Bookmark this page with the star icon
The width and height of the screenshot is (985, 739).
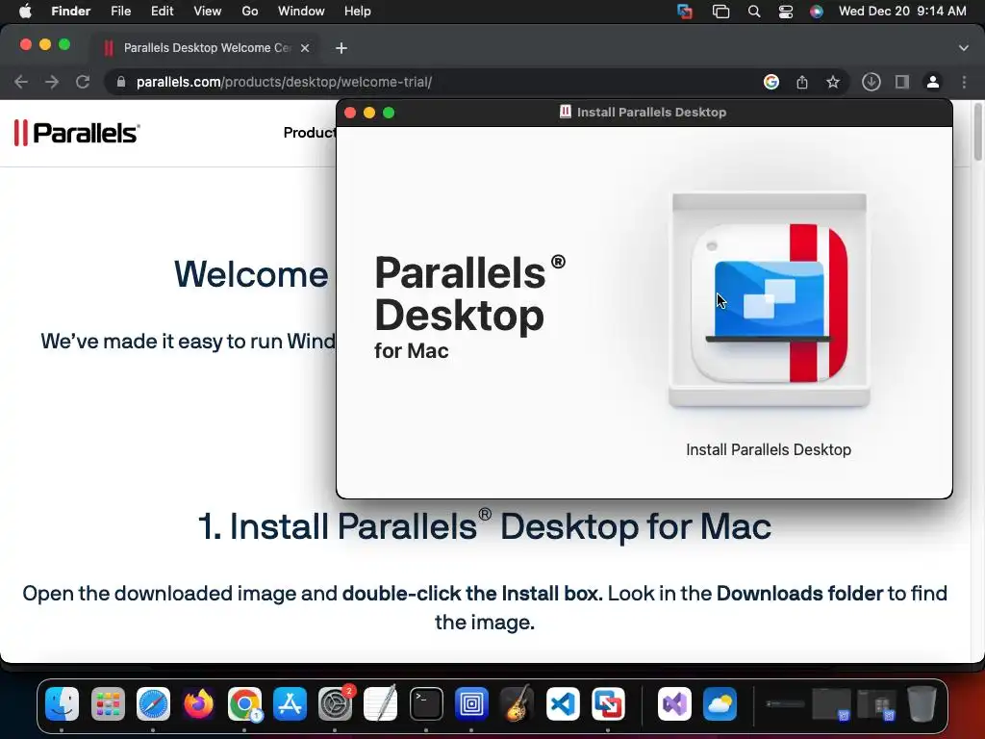tap(833, 82)
